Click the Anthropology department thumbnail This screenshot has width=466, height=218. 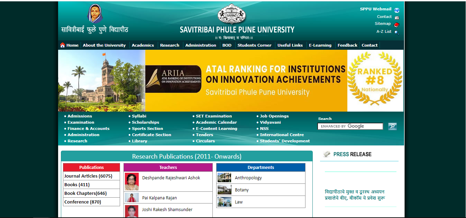224,178
